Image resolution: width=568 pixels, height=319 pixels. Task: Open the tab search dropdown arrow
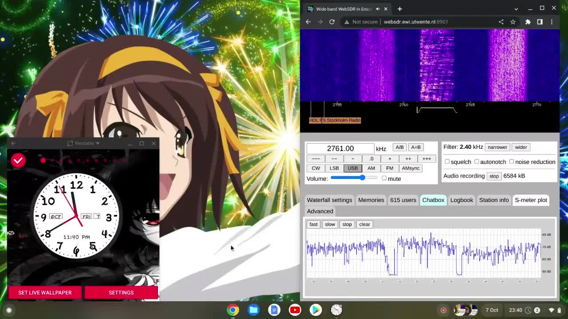516,9
